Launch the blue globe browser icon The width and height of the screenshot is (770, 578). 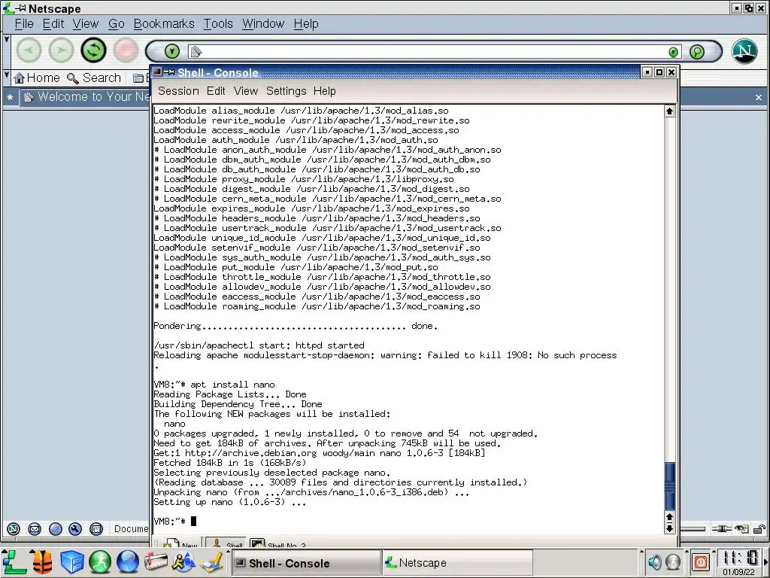coord(128,561)
